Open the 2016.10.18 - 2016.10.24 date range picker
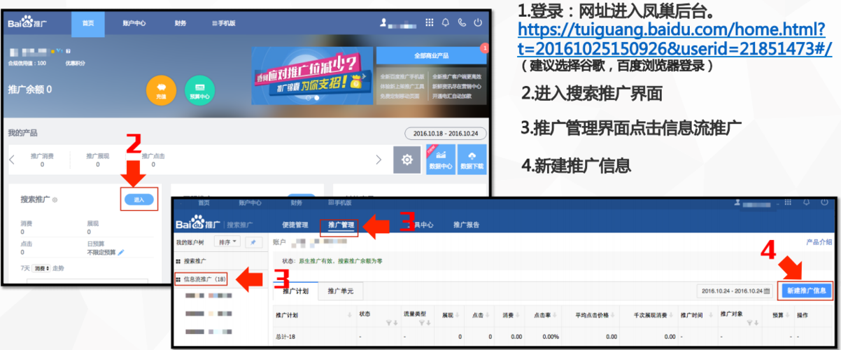The height and width of the screenshot is (350, 841). tap(445, 133)
